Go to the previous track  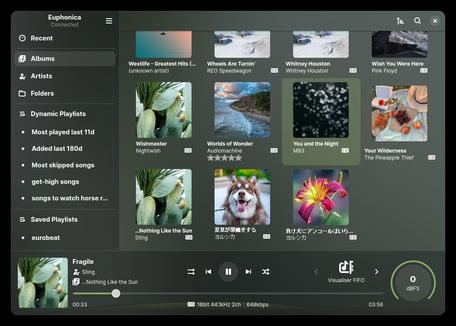208,272
